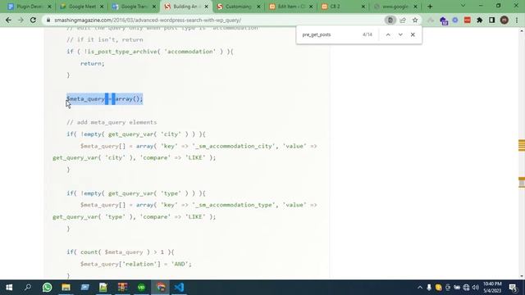Jump to the previous find result
525x295 pixels.
388,34
